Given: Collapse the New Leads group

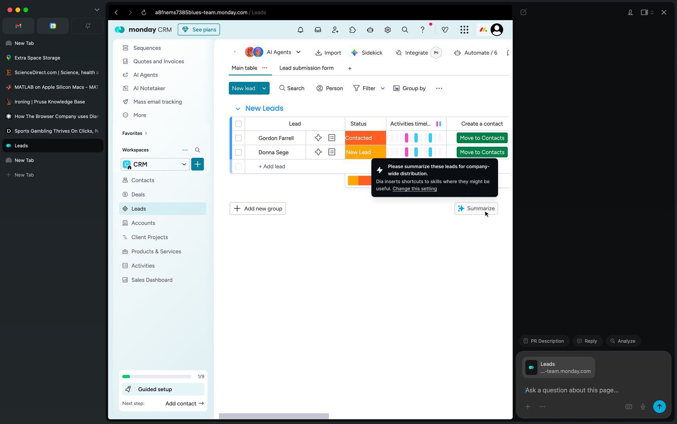Looking at the screenshot, I should click(x=238, y=109).
